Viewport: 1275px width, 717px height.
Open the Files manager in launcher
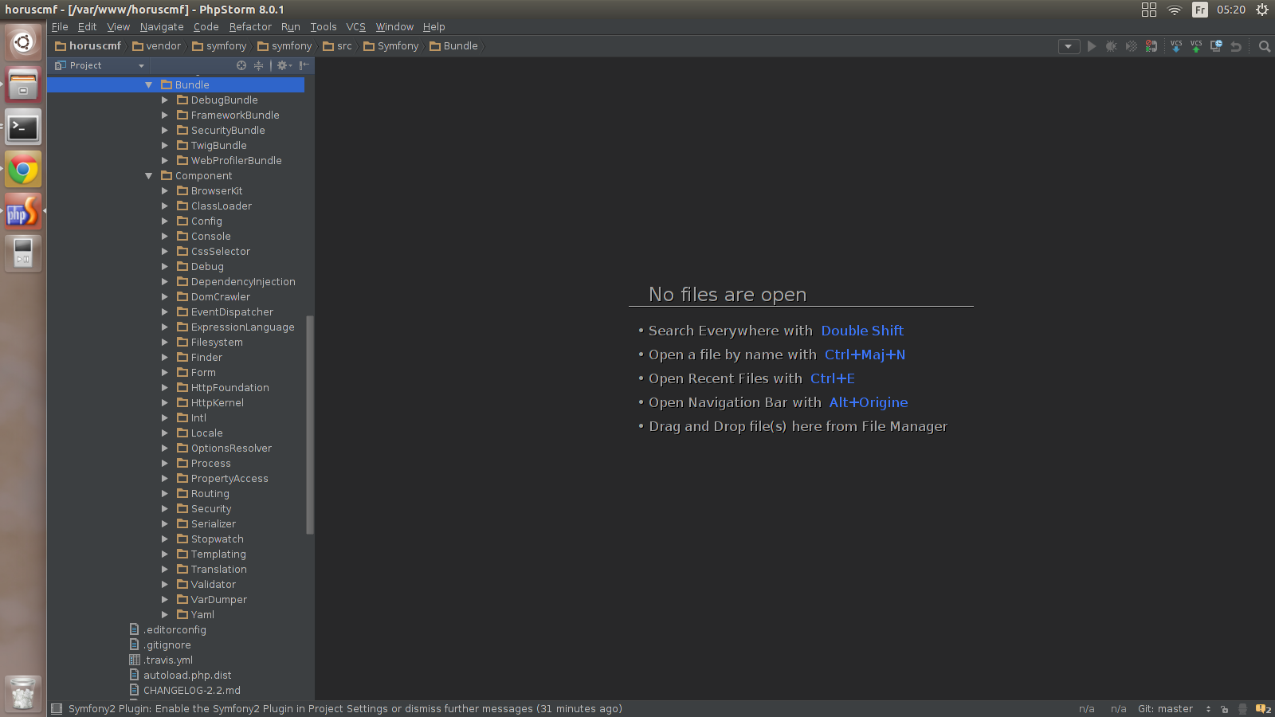pos(23,84)
